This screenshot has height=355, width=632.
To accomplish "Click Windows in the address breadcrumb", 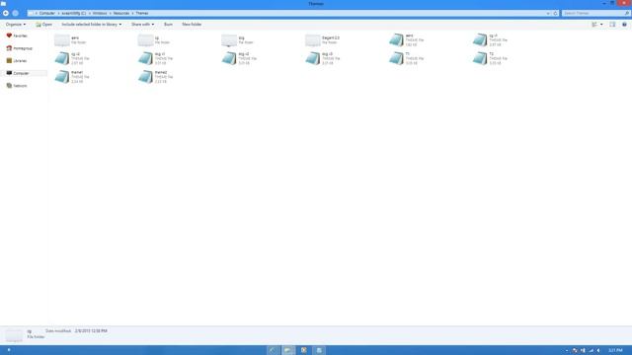I will click(x=100, y=13).
